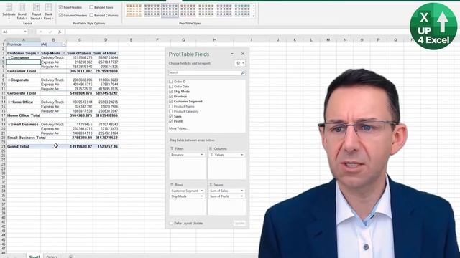Open the Grand Totals menu
The height and width of the screenshot is (258, 460).
[22, 11]
